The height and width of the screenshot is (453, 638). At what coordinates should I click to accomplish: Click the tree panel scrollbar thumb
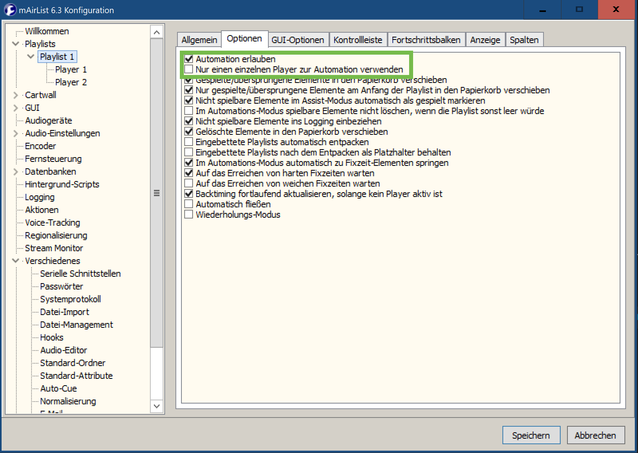click(x=157, y=193)
